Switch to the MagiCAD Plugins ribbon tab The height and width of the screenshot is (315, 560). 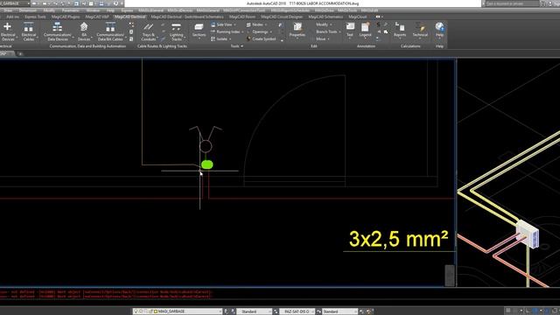click(66, 17)
